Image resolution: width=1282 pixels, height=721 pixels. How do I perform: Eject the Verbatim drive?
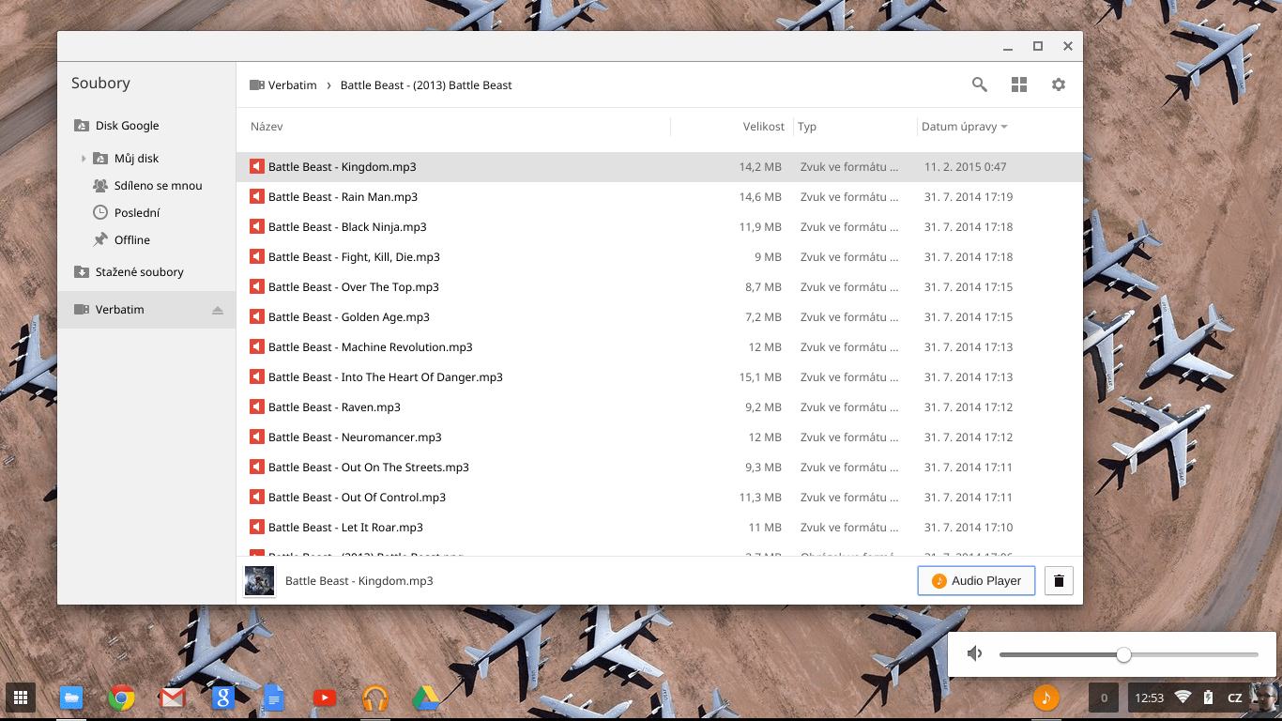coord(218,310)
